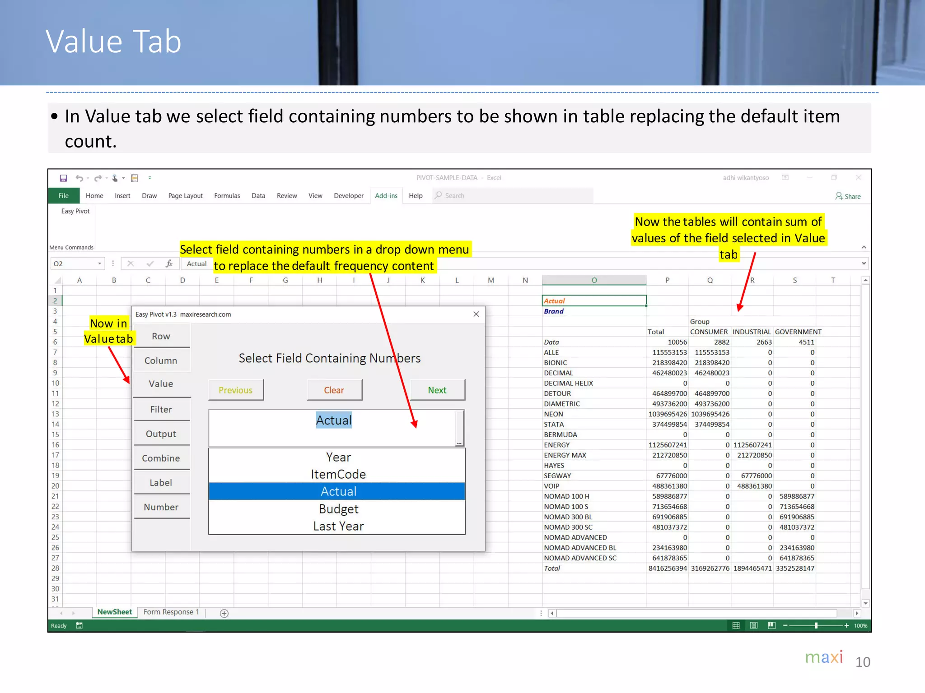The image size is (925, 693).
Task: Click the zoom slider handle
Action: 816,625
